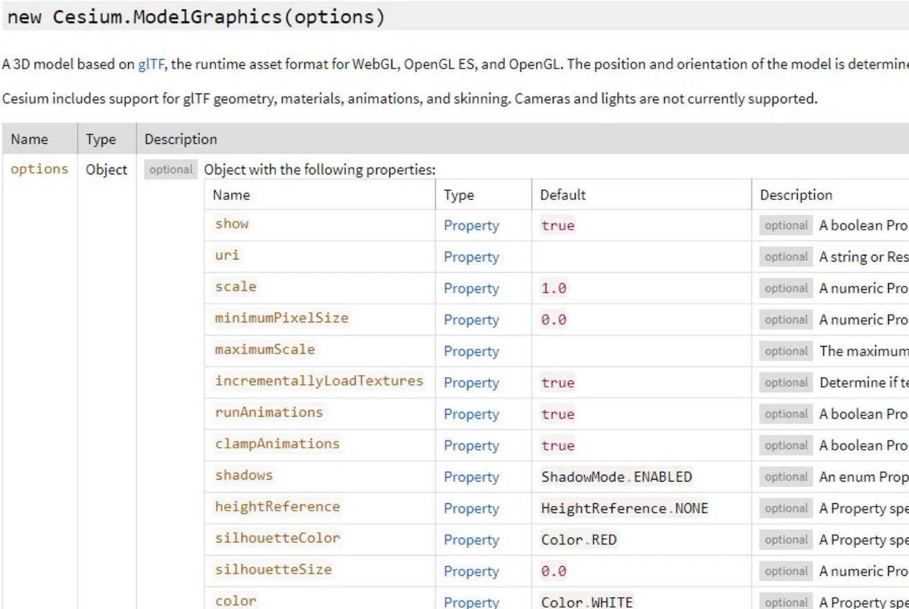Open Property type link for minimumPixelSize
Image resolution: width=909 pixels, height=609 pixels.
(471, 320)
